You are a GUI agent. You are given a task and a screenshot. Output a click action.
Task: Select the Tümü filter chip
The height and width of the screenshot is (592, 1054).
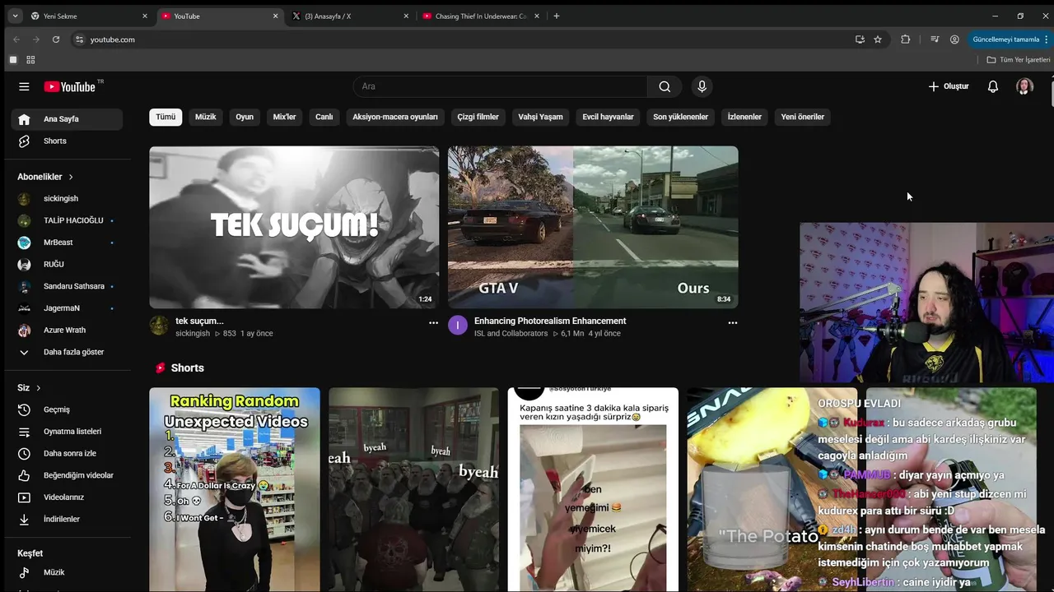tap(166, 117)
